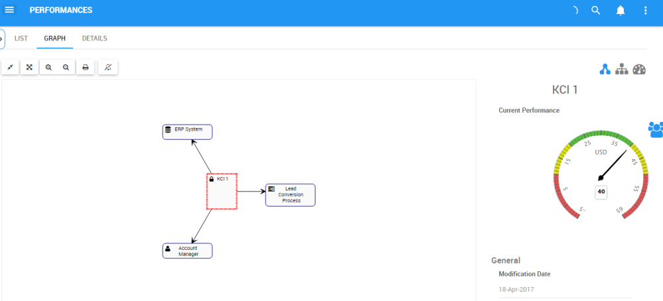Click the expand fullscreen arrows button
The width and height of the screenshot is (663, 301).
pyautogui.click(x=29, y=67)
